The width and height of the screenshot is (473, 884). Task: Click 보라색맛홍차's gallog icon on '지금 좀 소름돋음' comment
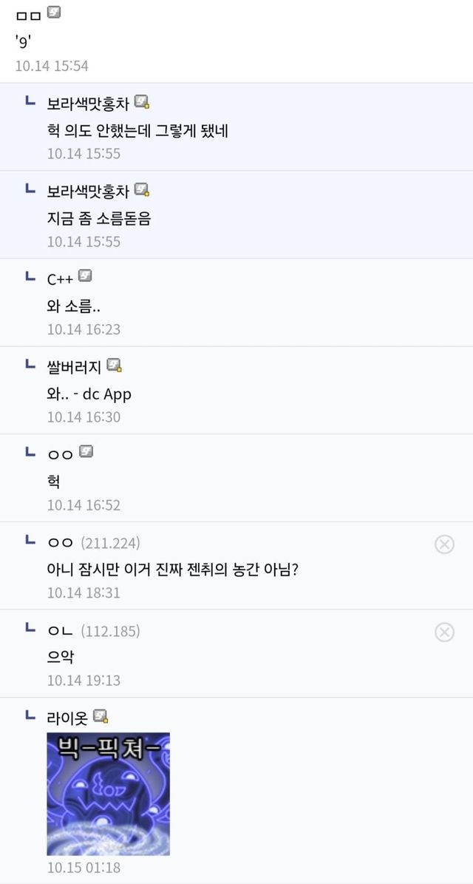tap(142, 190)
